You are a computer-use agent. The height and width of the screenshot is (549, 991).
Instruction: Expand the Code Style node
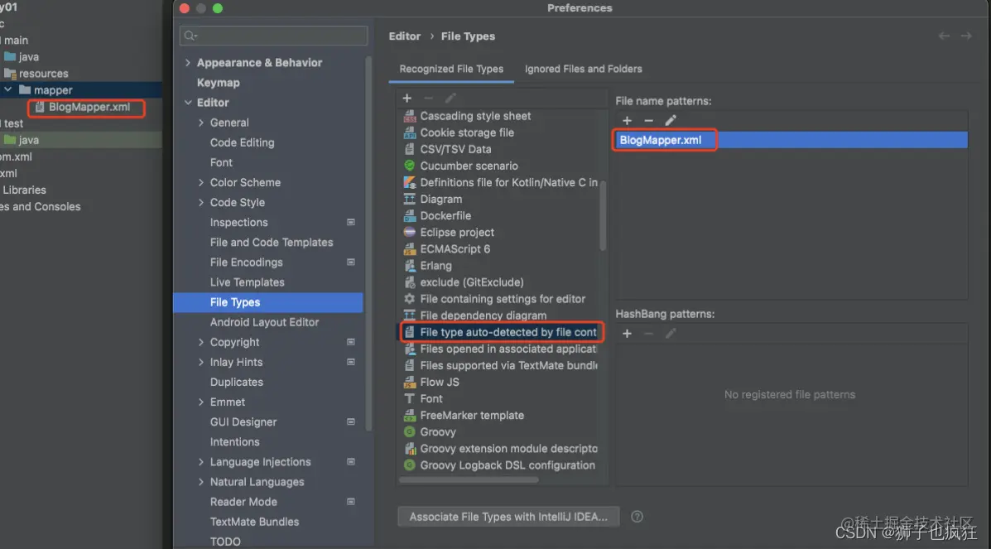click(x=201, y=202)
